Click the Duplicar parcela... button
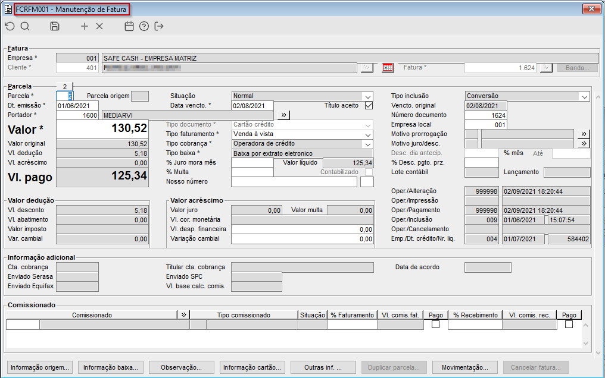The width and height of the screenshot is (605, 378). click(394, 367)
